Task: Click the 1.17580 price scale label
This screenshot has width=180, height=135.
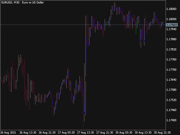Action: (x=171, y=90)
